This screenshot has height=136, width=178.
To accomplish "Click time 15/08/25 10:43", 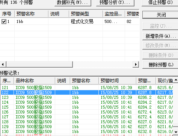I will pyautogui.click(x=116, y=131).
